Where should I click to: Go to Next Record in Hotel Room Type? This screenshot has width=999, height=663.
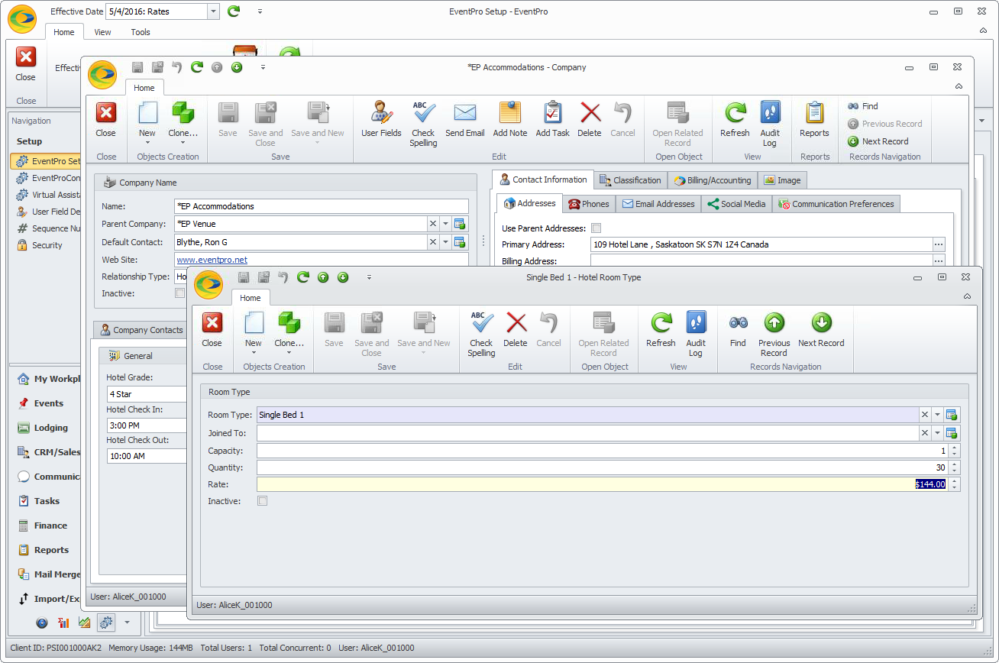coord(821,329)
